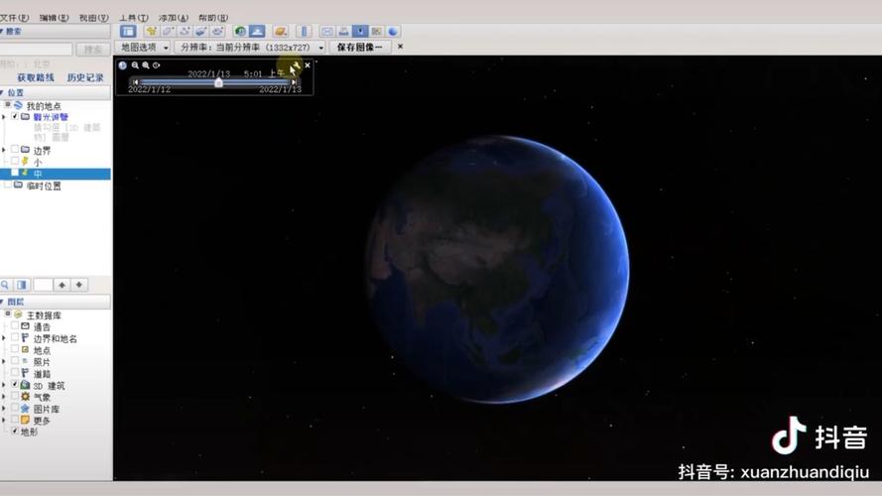
Task: Open 地图选项 dropdown
Action: tap(144, 48)
